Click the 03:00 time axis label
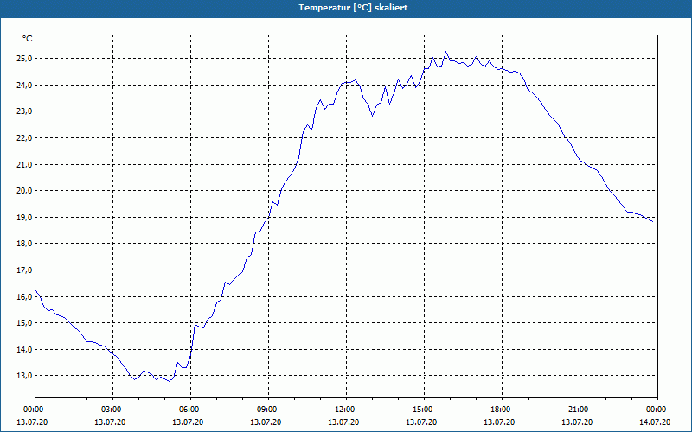 click(x=111, y=410)
